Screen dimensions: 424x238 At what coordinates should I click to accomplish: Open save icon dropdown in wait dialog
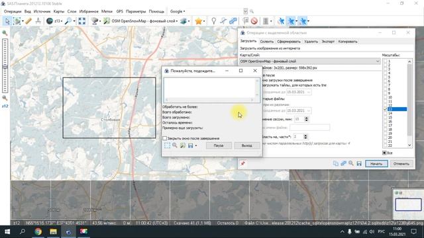196,145
